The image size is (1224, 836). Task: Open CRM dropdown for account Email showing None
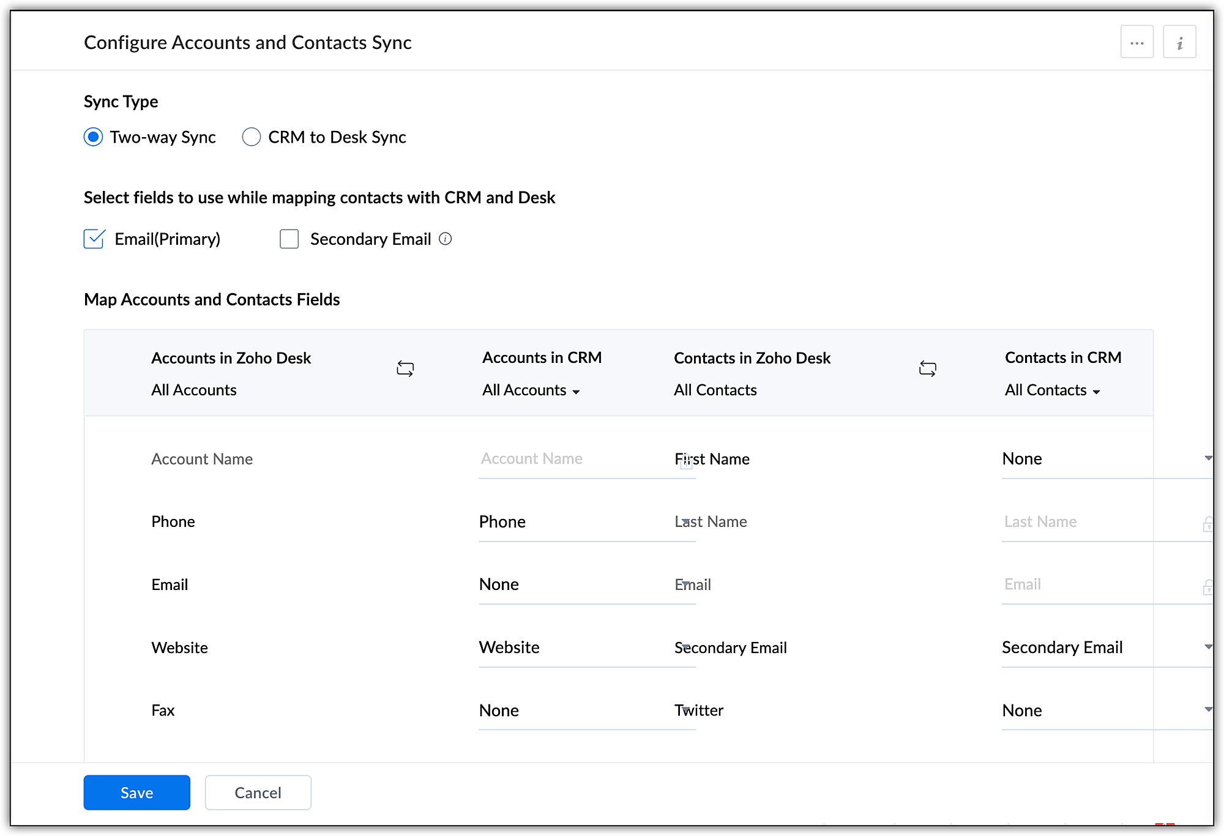pos(587,585)
